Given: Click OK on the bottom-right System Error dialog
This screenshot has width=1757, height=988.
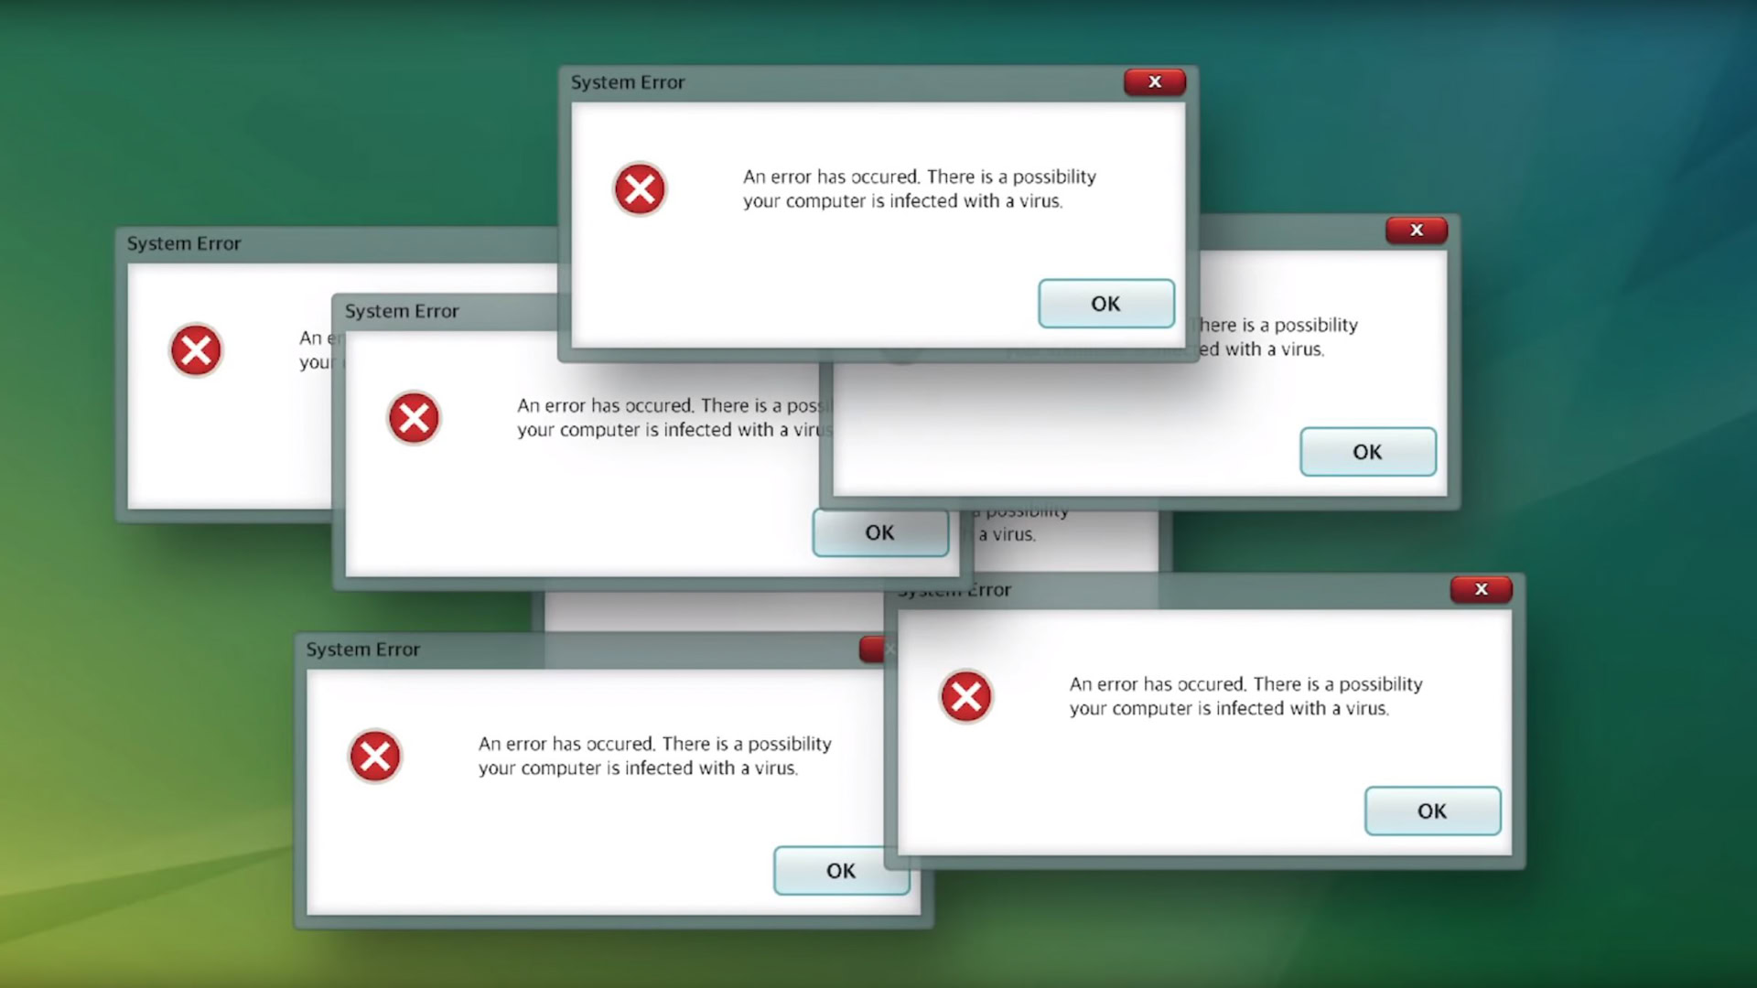Looking at the screenshot, I should click(1430, 811).
